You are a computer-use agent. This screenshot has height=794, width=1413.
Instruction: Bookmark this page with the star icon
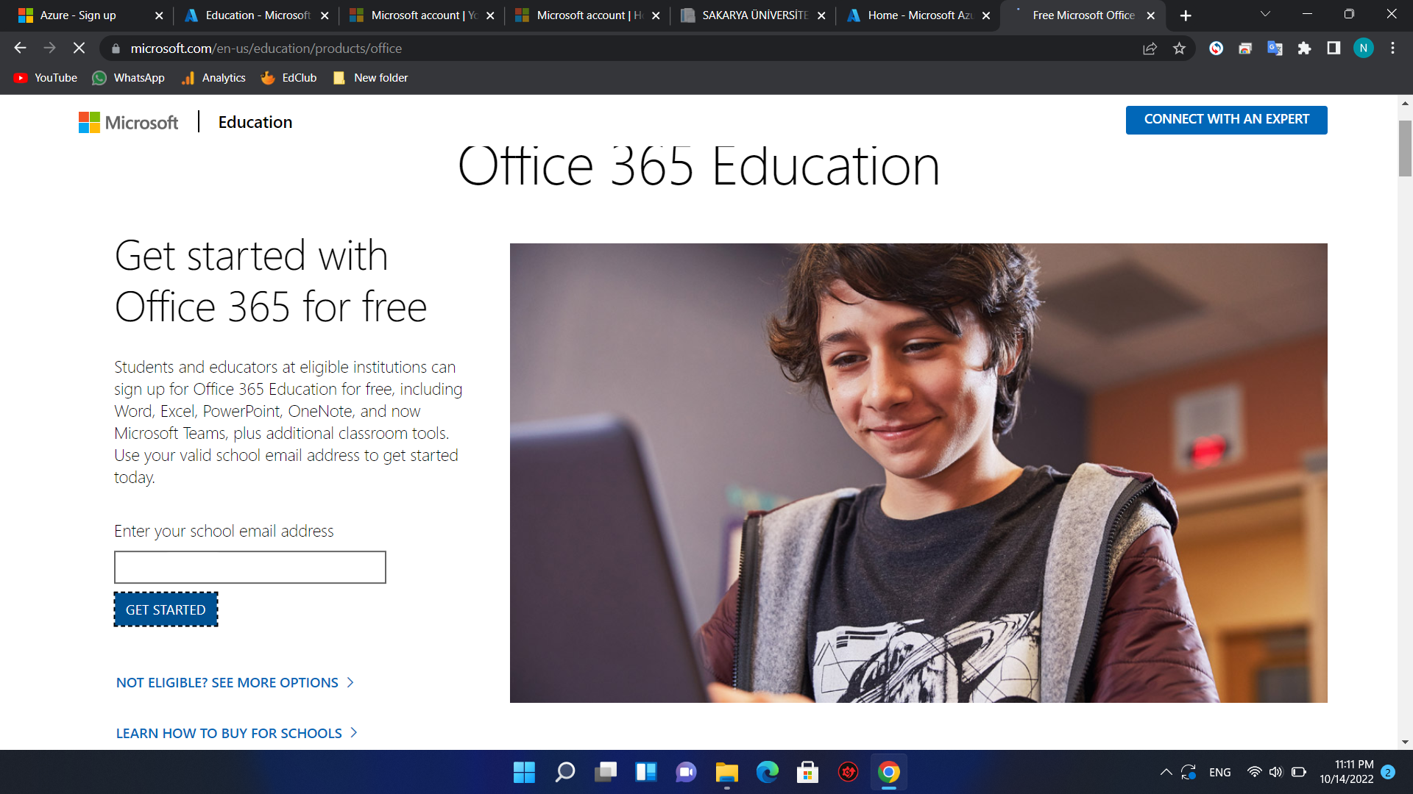tap(1179, 49)
